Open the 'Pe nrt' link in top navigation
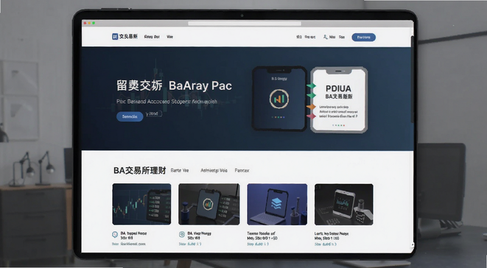Image resolution: width=487 pixels, height=268 pixels. pos(310,37)
